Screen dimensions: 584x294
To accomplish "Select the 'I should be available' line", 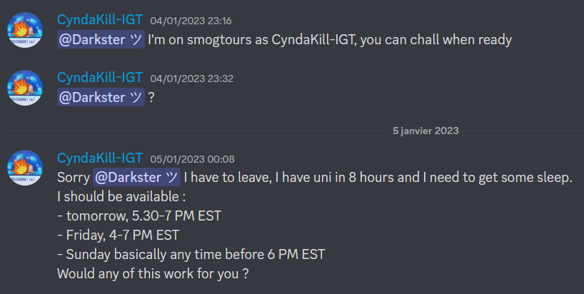I will click(121, 196).
